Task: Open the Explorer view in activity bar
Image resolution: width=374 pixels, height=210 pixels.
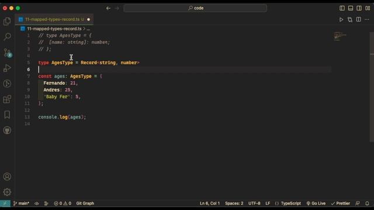Action: coord(7,22)
